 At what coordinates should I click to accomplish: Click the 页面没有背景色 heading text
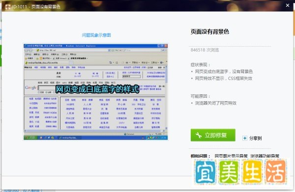(x=210, y=31)
